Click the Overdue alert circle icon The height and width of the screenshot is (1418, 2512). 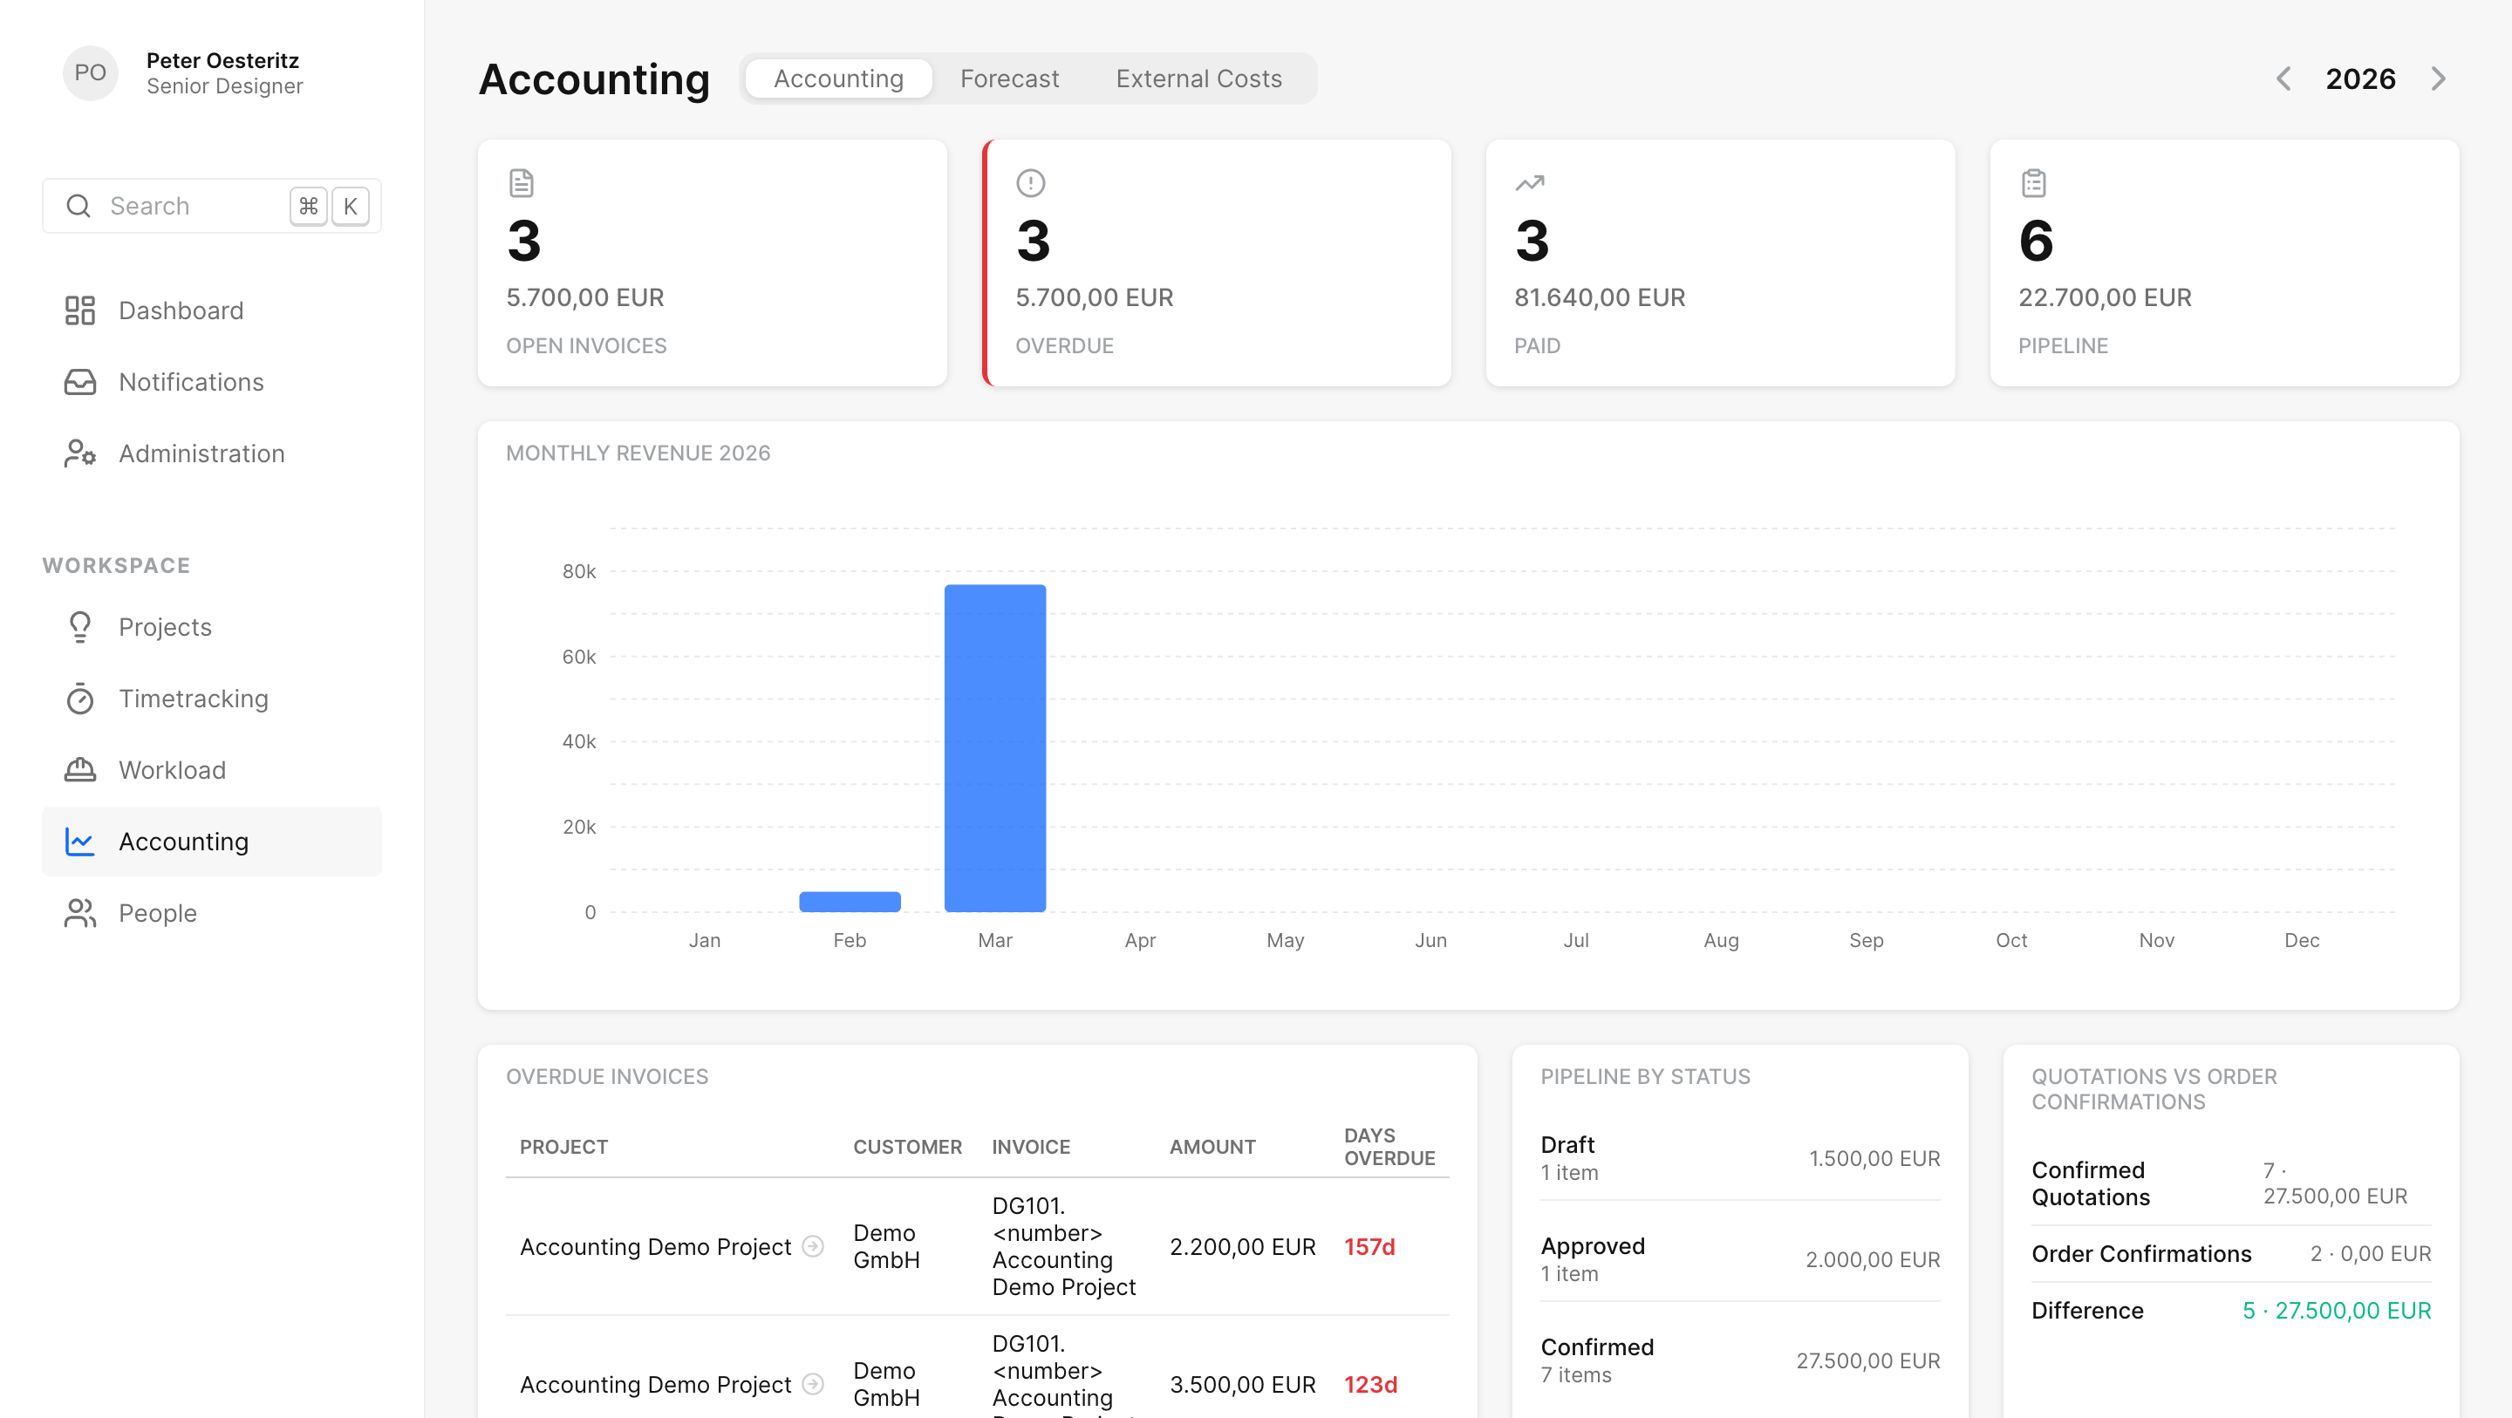(x=1031, y=182)
